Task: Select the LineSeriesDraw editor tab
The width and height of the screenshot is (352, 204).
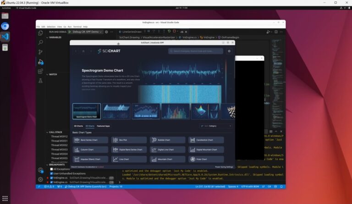Action: (131, 32)
